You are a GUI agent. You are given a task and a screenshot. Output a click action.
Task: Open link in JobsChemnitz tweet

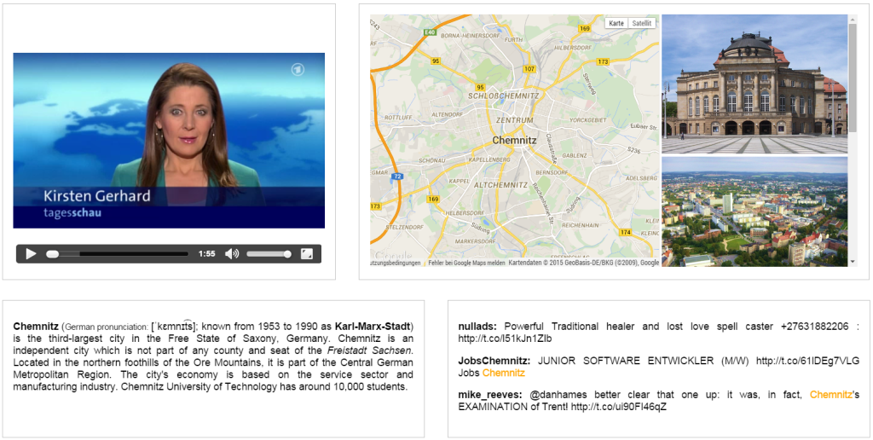[x=807, y=361]
